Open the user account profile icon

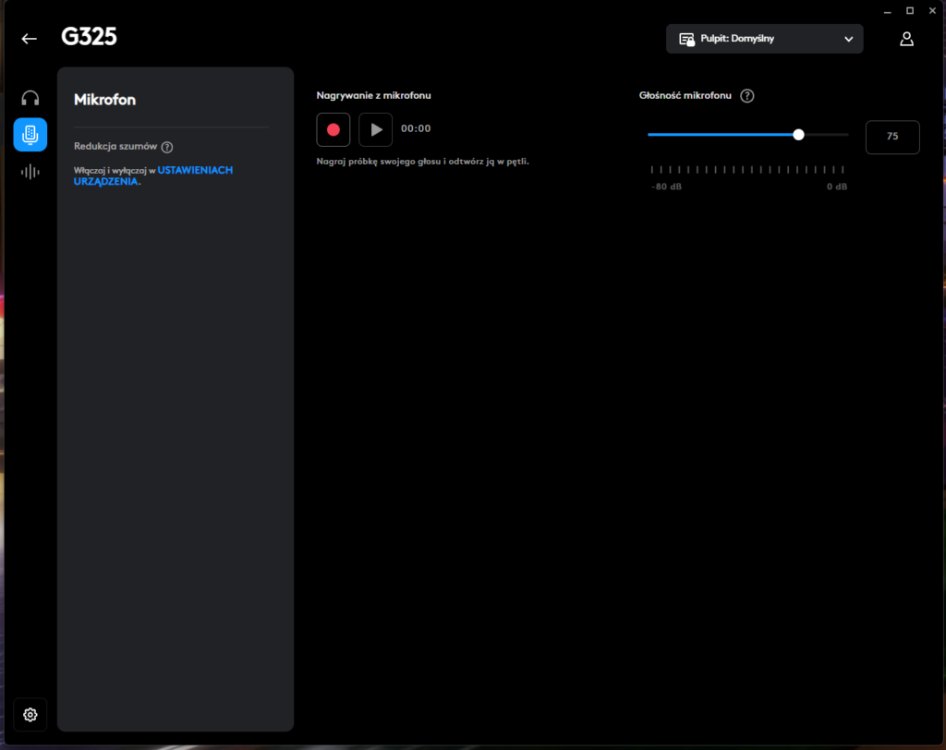pos(906,39)
